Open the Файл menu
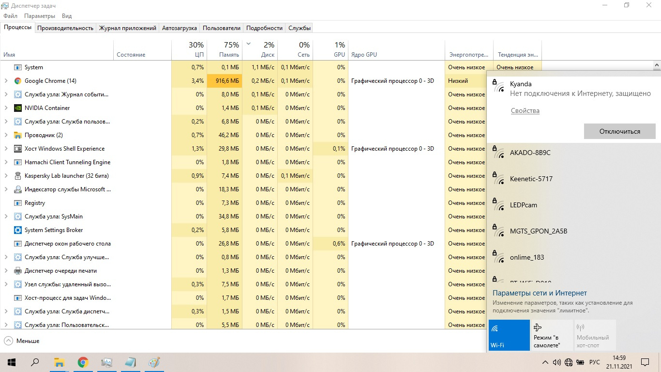 [10, 16]
